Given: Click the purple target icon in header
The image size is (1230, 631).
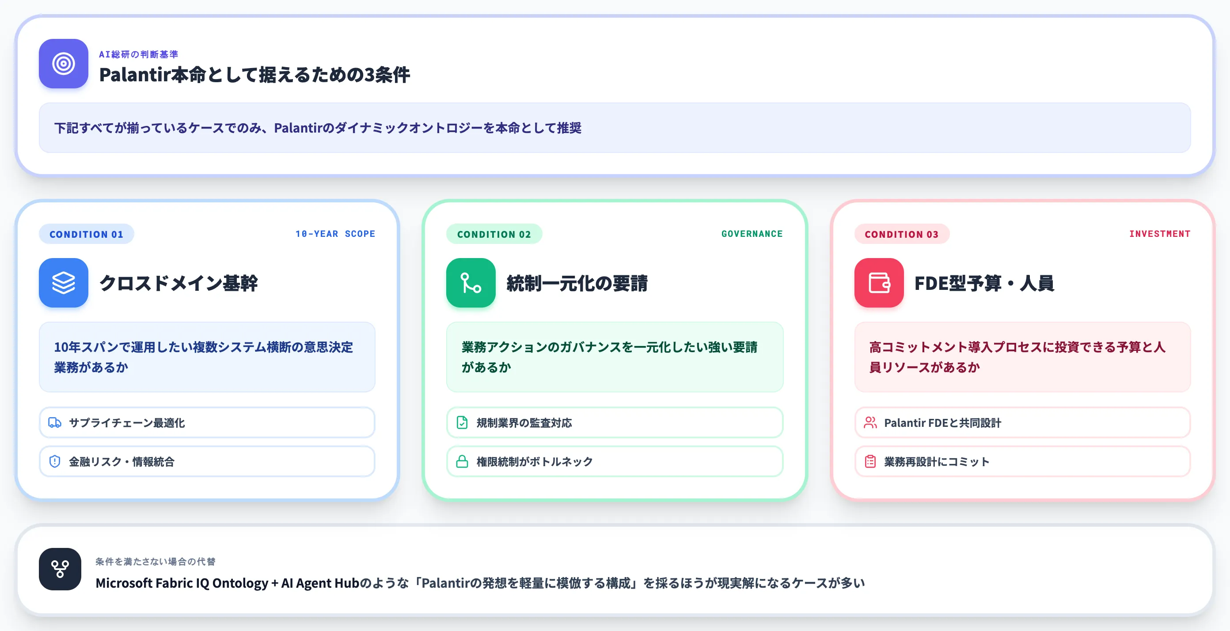Looking at the screenshot, I should 64,64.
